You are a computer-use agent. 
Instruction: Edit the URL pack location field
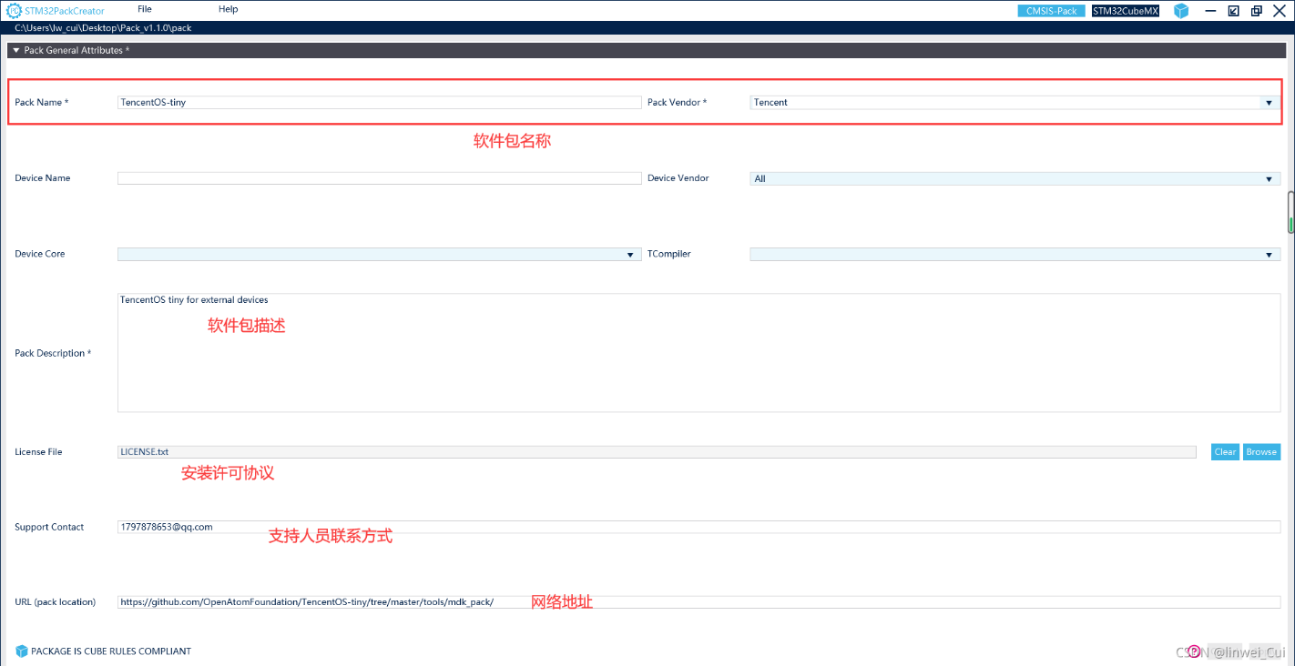coord(698,602)
